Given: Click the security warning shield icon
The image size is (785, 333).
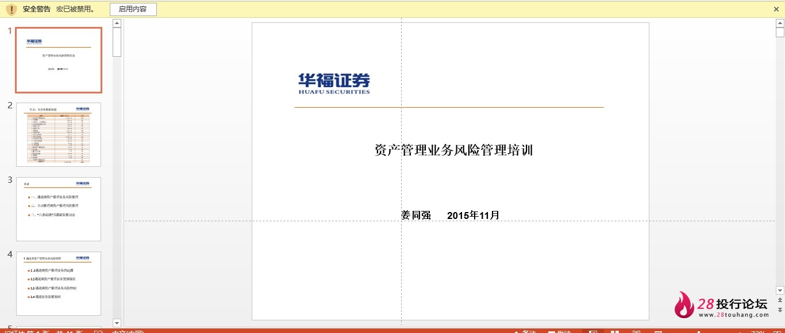Looking at the screenshot, I should 11,10.
